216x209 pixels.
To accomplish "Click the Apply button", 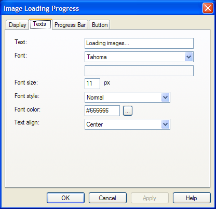I will (150, 198).
